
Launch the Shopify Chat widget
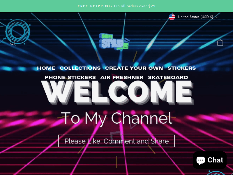point(210,160)
